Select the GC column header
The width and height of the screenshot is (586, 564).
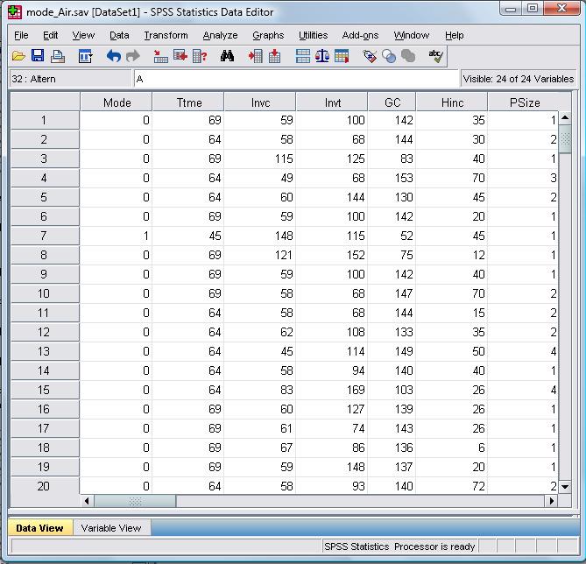[392, 102]
